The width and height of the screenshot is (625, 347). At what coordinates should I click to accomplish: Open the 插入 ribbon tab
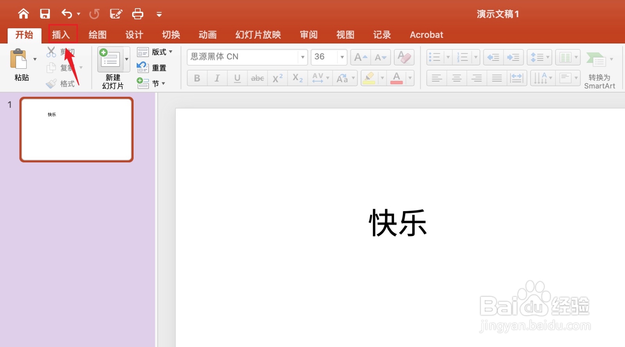(61, 35)
